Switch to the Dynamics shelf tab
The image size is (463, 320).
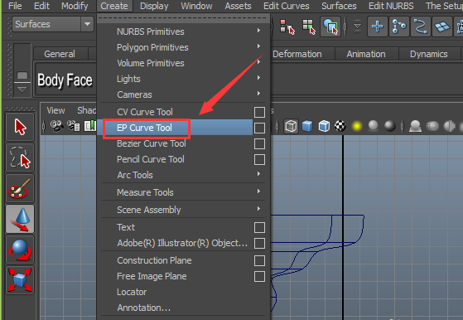pos(429,54)
